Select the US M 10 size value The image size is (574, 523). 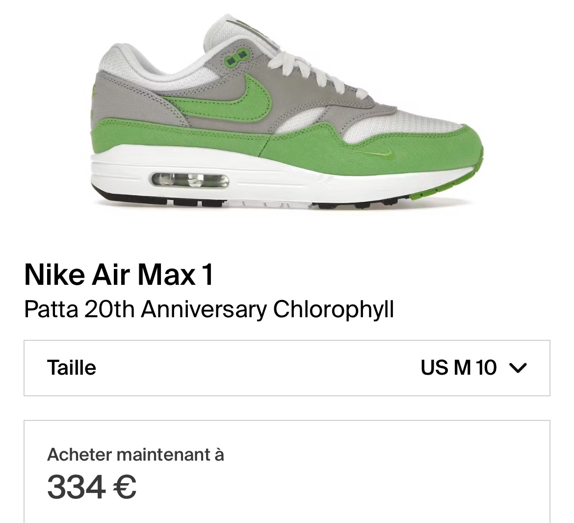(x=458, y=368)
